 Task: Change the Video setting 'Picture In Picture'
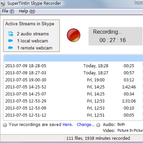pos(130,130)
